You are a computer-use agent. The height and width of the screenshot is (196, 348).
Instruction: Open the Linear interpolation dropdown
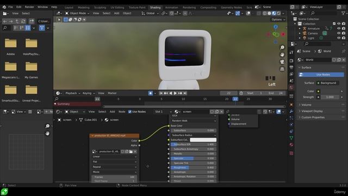[114, 157]
